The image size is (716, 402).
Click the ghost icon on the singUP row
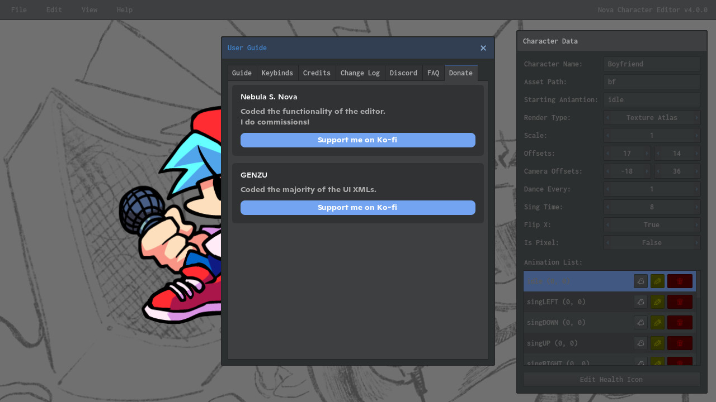click(640, 343)
